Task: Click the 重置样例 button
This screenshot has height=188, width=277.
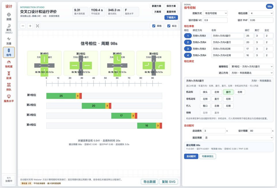Action: [x=171, y=12]
